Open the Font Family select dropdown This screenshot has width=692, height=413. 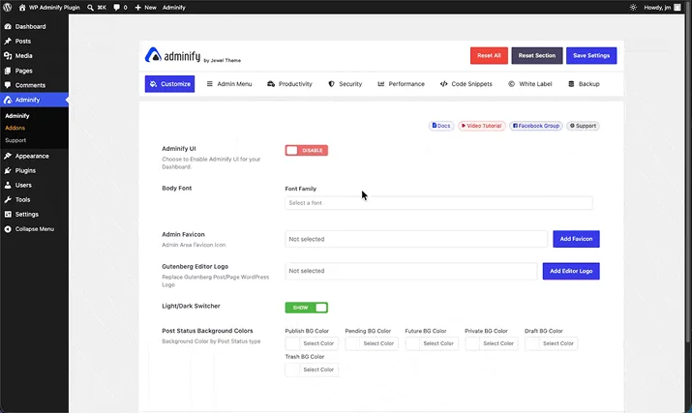click(438, 203)
